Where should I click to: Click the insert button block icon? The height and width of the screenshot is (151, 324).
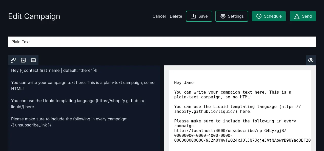[x=33, y=60]
